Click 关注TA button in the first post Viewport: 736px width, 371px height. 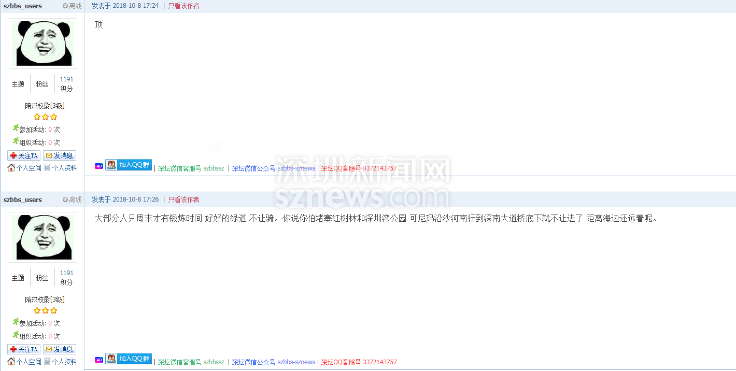[x=24, y=155]
